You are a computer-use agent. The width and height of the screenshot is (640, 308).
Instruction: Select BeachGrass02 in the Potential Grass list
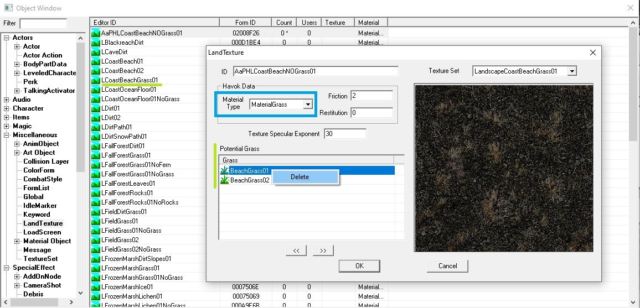coord(250,180)
